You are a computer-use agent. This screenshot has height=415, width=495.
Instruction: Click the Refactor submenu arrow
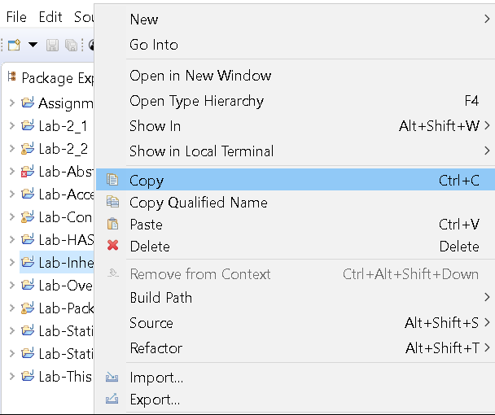(487, 348)
